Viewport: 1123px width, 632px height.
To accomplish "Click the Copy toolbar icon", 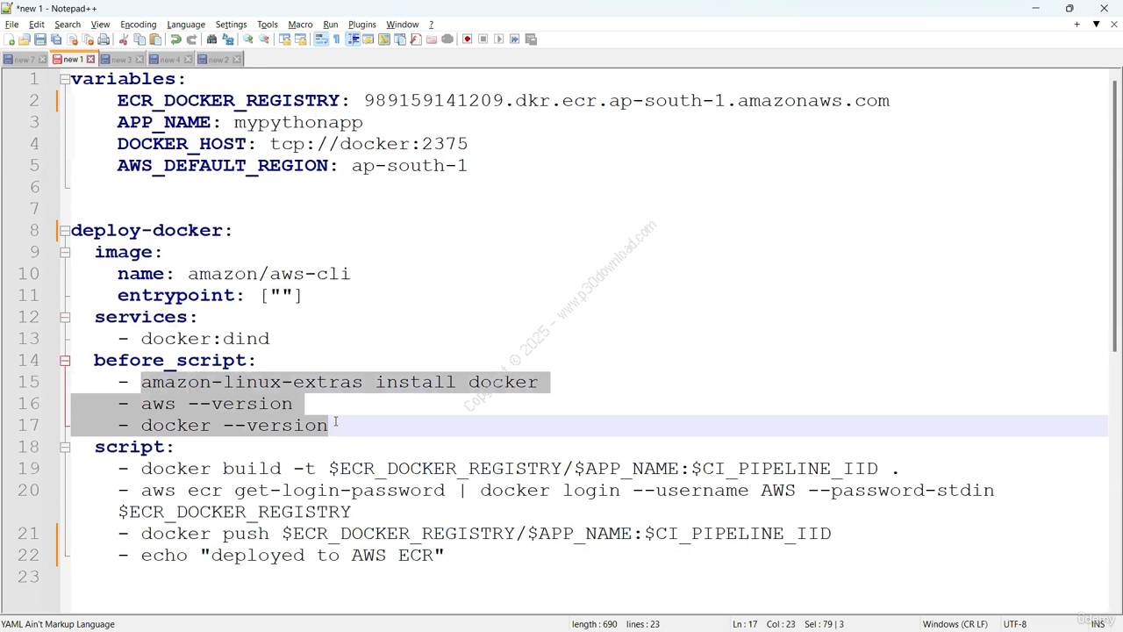I will point(139,39).
